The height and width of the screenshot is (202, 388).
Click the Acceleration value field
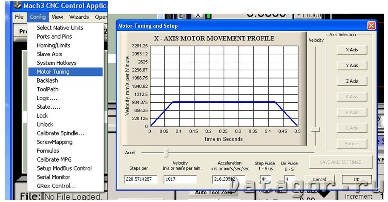[x=228, y=179]
